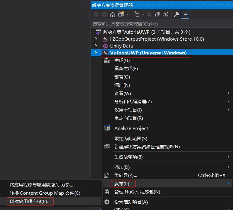
Task: Click the Home icon in Solution Explorer toolbar
Action: point(113,14)
